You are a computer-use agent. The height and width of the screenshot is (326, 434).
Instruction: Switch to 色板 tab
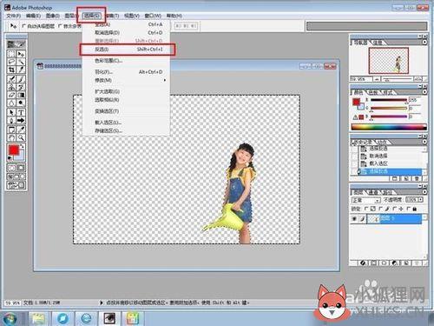coord(373,92)
